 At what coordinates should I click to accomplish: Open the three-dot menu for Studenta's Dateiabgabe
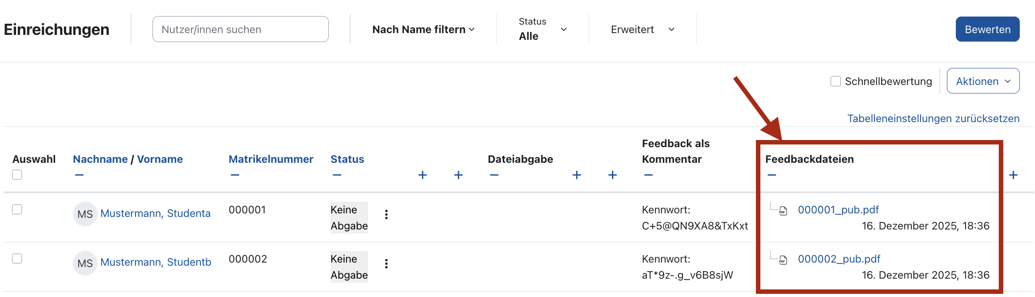tap(386, 215)
